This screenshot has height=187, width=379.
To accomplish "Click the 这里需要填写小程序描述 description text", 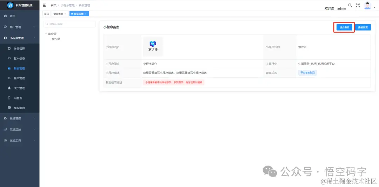I will [x=175, y=73].
